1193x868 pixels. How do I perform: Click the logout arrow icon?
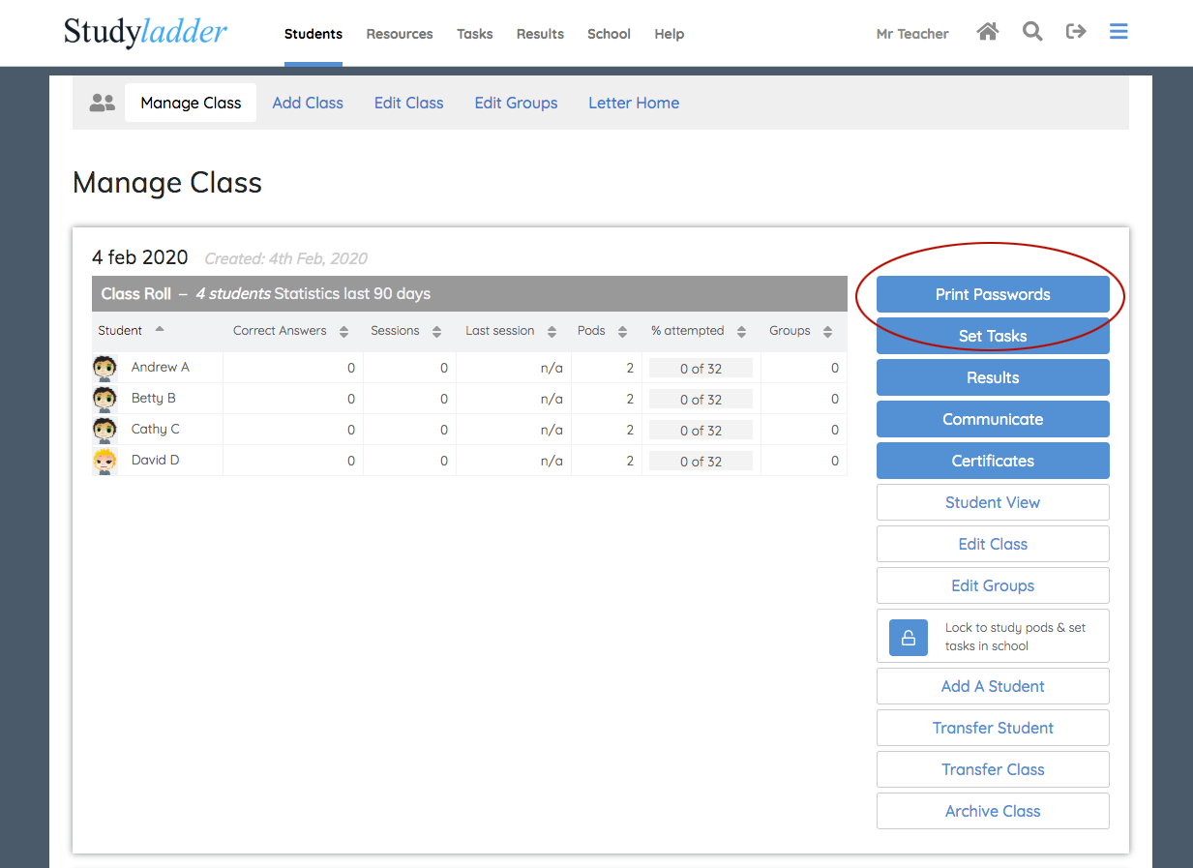[x=1076, y=32]
